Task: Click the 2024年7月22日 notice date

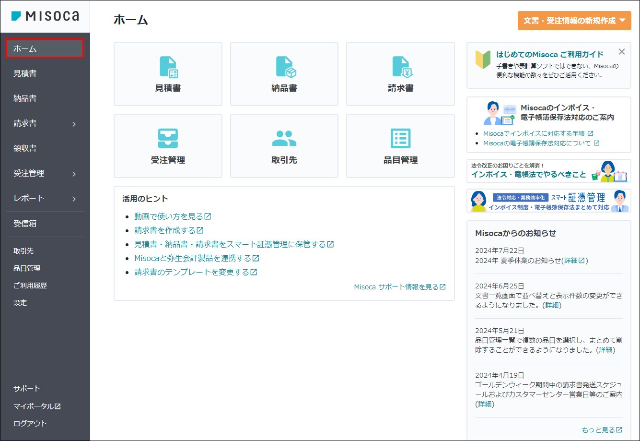Action: pyautogui.click(x=500, y=250)
